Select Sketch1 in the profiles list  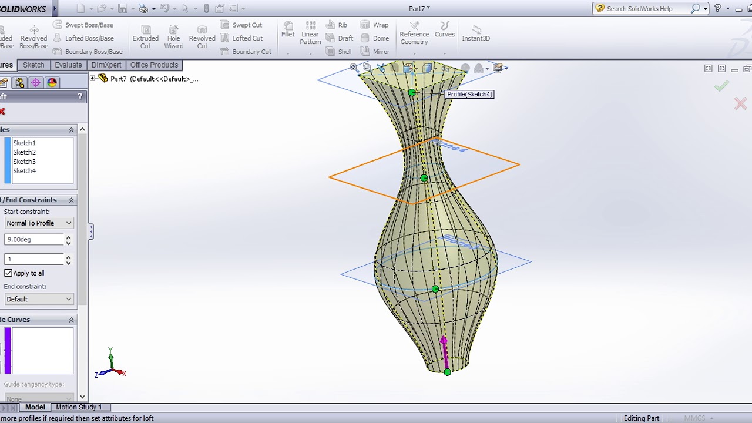tap(25, 143)
